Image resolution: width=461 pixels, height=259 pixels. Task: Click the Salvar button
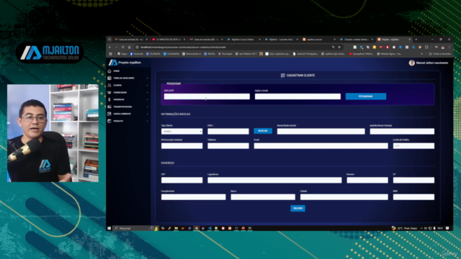[x=297, y=208]
